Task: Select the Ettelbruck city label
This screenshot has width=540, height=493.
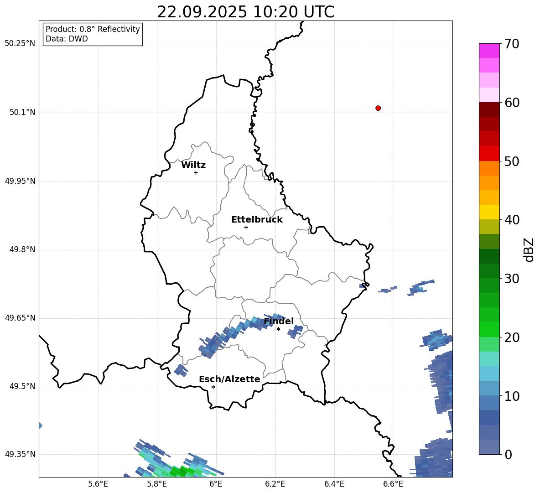Action: [x=257, y=220]
